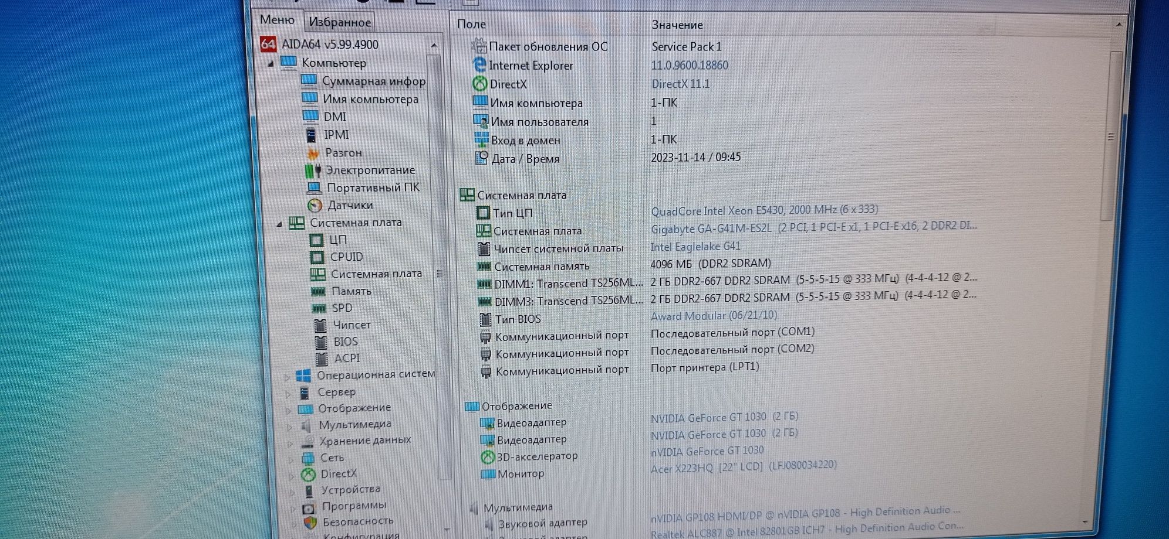Open the DirectX 11.1 link

(x=680, y=84)
